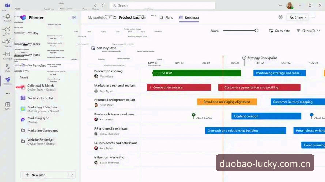Open My portfolios breadcrumb link

pos(97,17)
